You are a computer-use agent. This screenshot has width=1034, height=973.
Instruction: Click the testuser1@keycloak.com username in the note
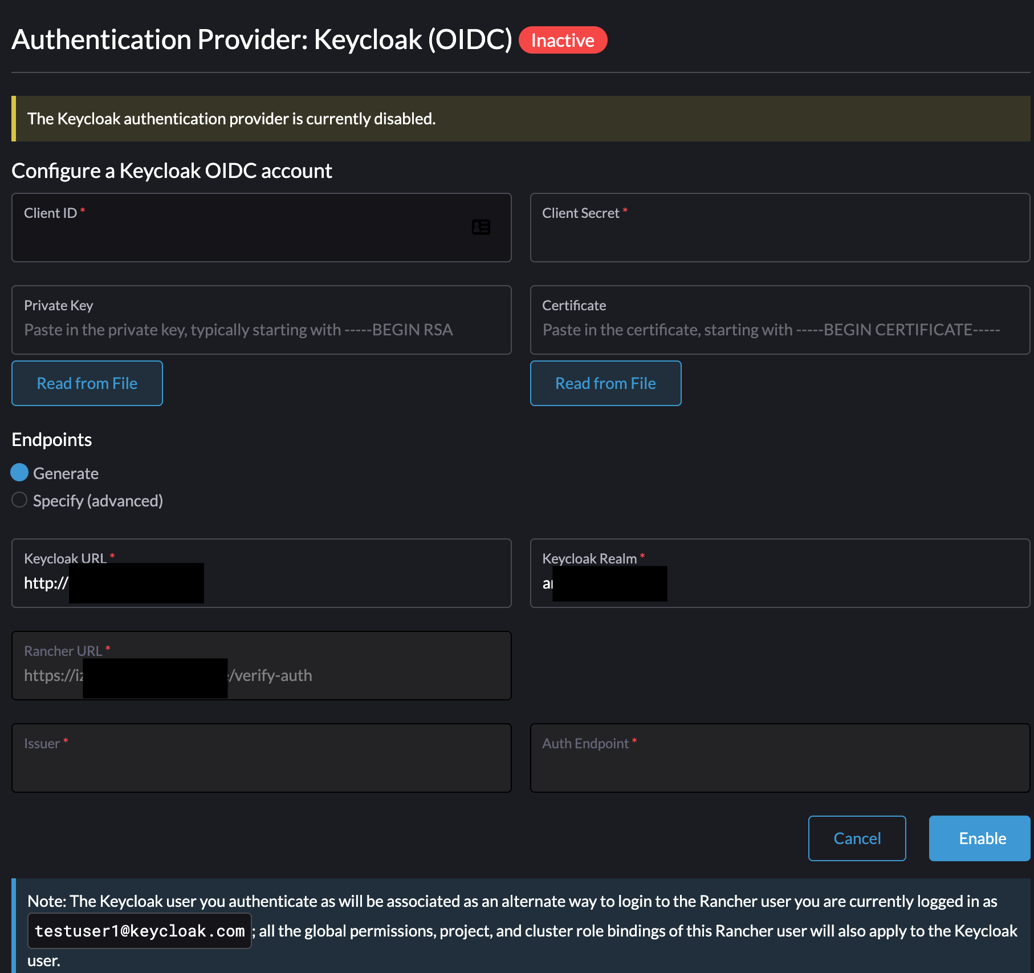[x=140, y=931]
